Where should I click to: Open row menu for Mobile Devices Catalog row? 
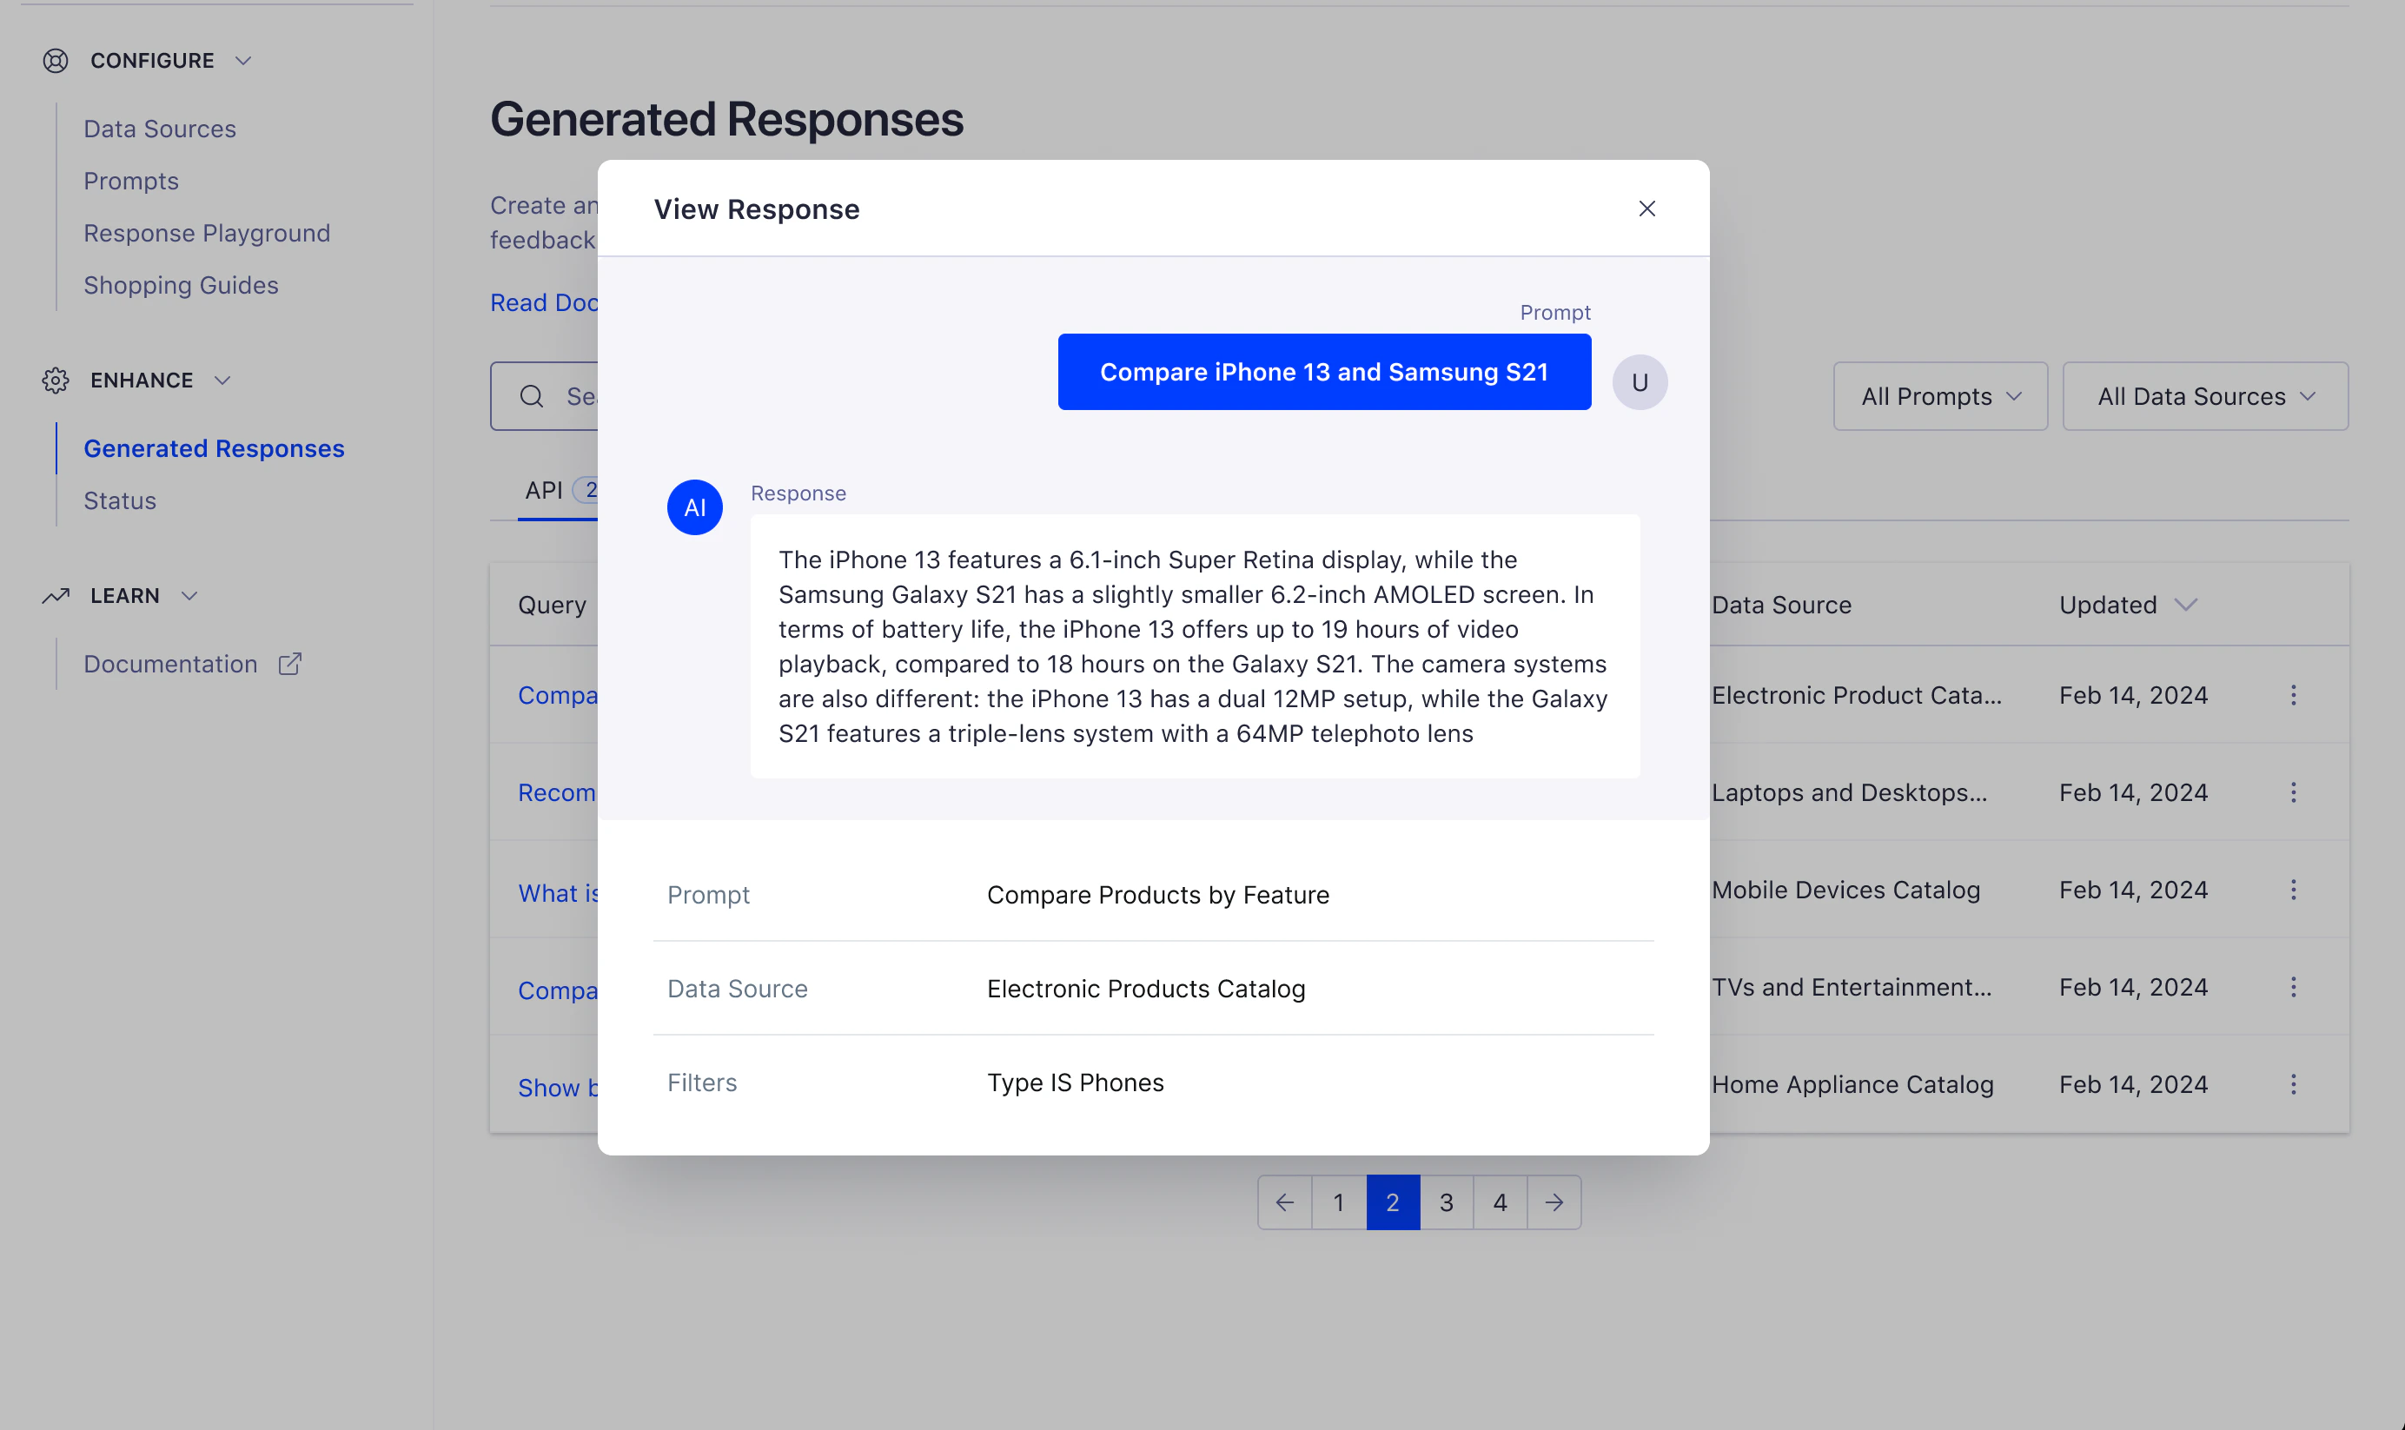point(2293,890)
